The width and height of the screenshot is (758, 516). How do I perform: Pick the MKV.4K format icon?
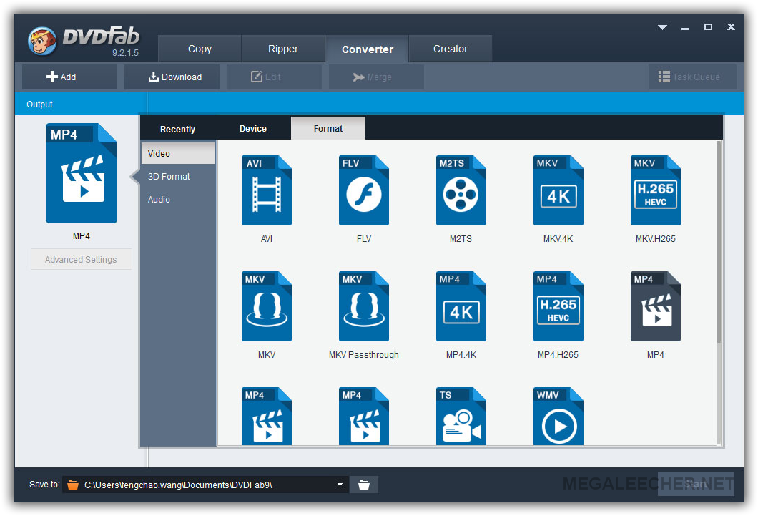click(x=558, y=190)
